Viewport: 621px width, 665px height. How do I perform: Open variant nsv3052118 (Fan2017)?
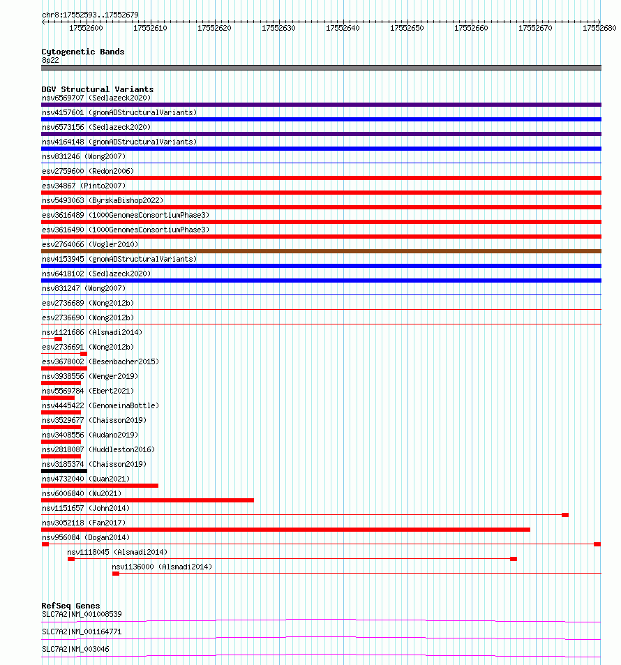(84, 523)
